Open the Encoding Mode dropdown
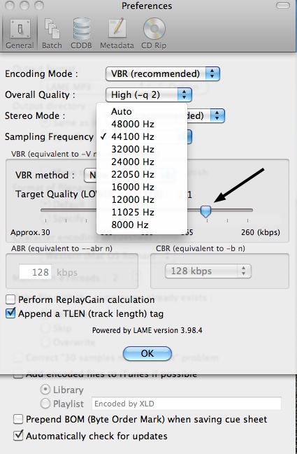Image resolution: width=297 pixels, height=454 pixels. (x=163, y=73)
